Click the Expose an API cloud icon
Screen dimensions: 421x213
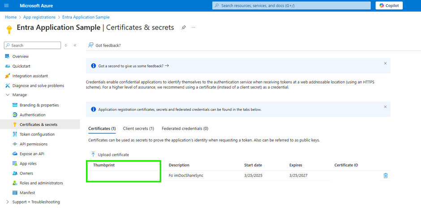coord(15,154)
